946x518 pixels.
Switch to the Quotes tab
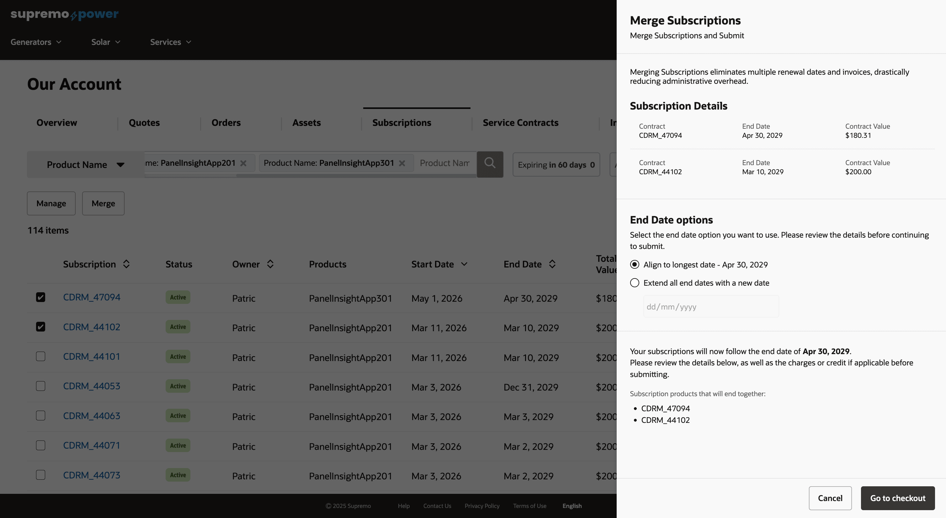pyautogui.click(x=144, y=122)
